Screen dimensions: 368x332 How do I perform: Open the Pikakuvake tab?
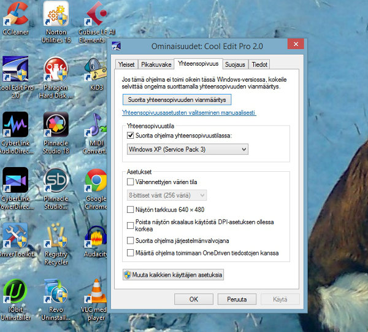point(156,64)
